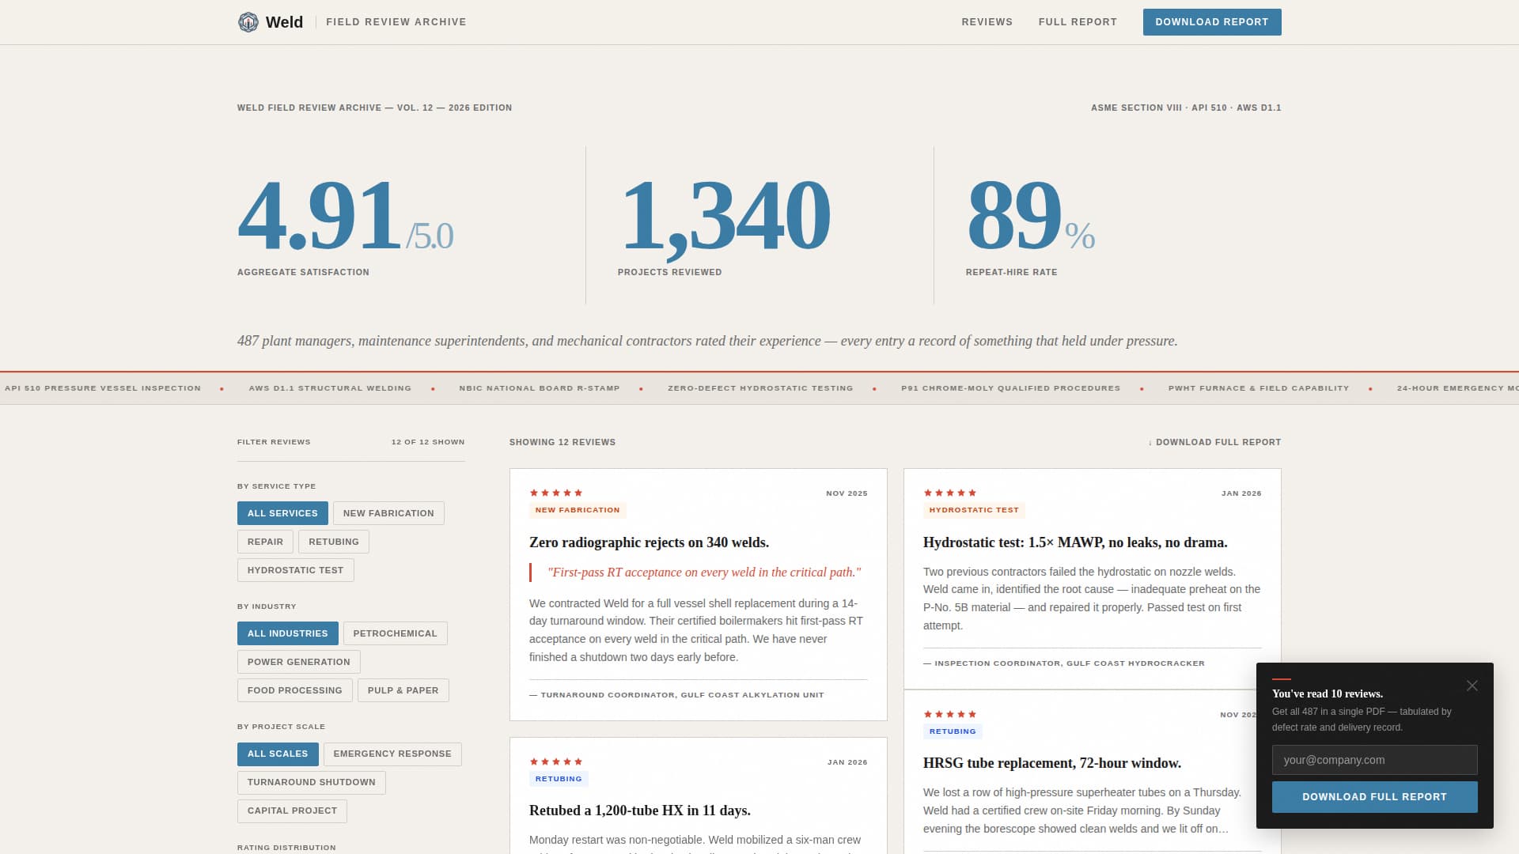
Task: Click the five-star rating on the 1,200-tube HX review
Action: [556, 761]
